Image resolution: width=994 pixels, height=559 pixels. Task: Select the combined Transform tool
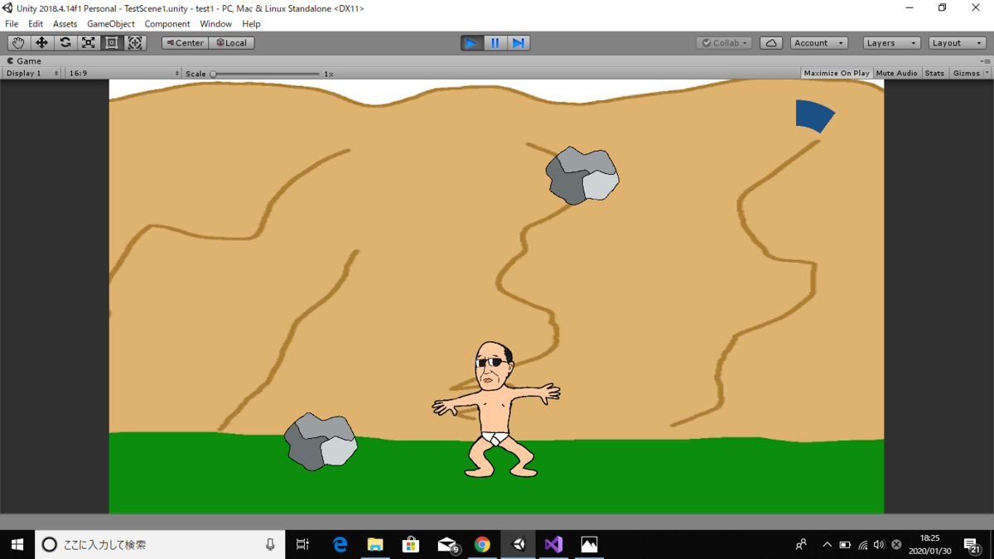[x=135, y=43]
